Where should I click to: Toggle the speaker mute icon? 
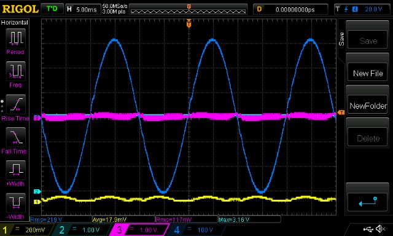tap(381, 229)
